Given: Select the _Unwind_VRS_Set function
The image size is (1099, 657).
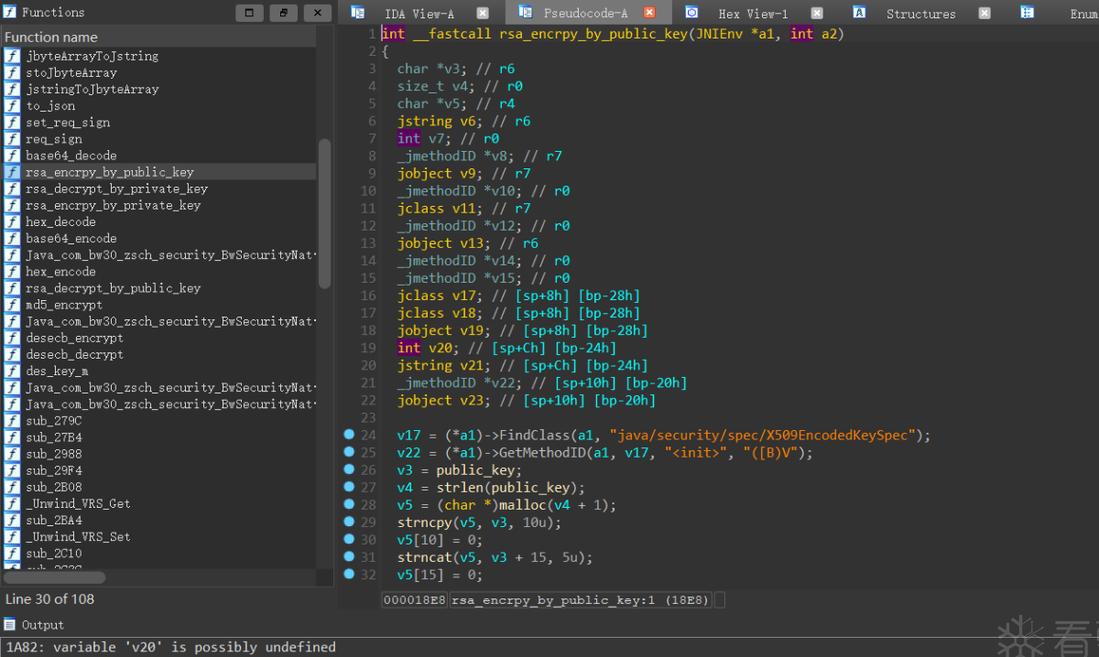Looking at the screenshot, I should click(78, 537).
